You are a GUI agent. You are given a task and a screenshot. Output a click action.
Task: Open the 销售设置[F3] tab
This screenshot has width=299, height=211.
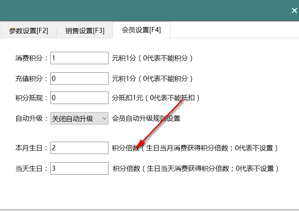pos(85,30)
